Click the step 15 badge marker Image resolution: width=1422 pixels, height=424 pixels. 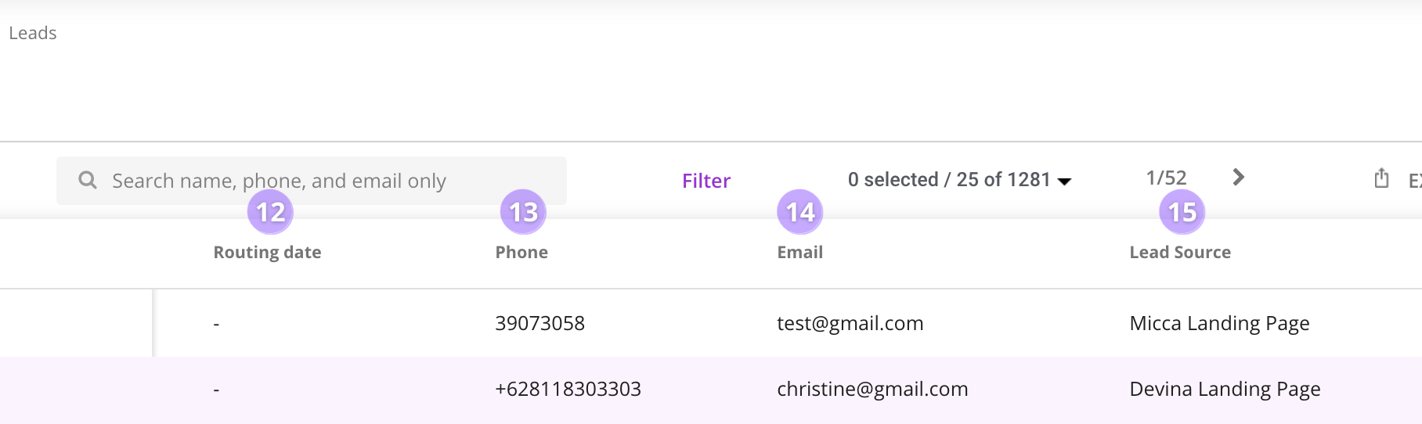1182,212
